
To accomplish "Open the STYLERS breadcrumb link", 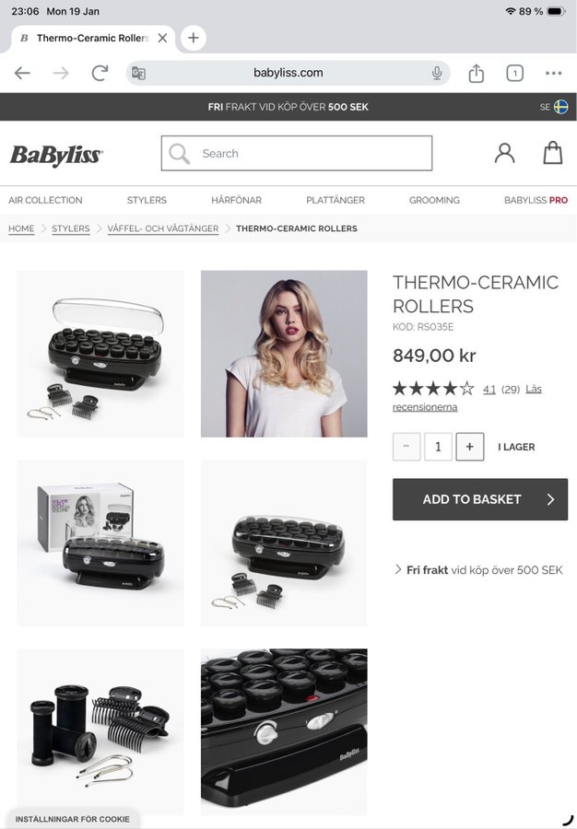I will pyautogui.click(x=71, y=228).
